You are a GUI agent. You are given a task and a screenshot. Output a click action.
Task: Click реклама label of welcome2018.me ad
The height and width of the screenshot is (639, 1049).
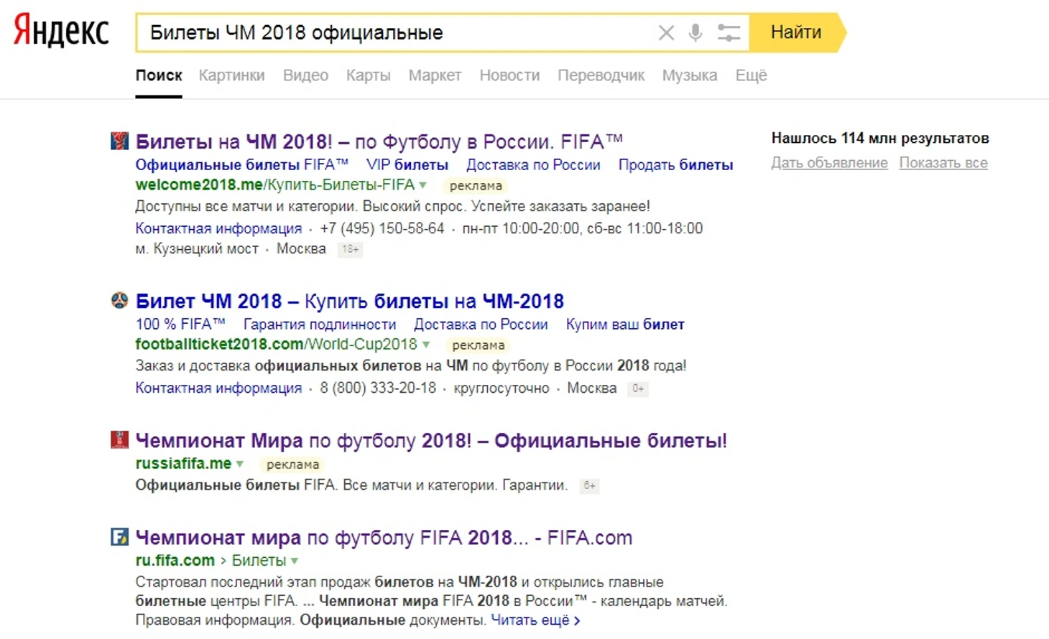pos(476,186)
